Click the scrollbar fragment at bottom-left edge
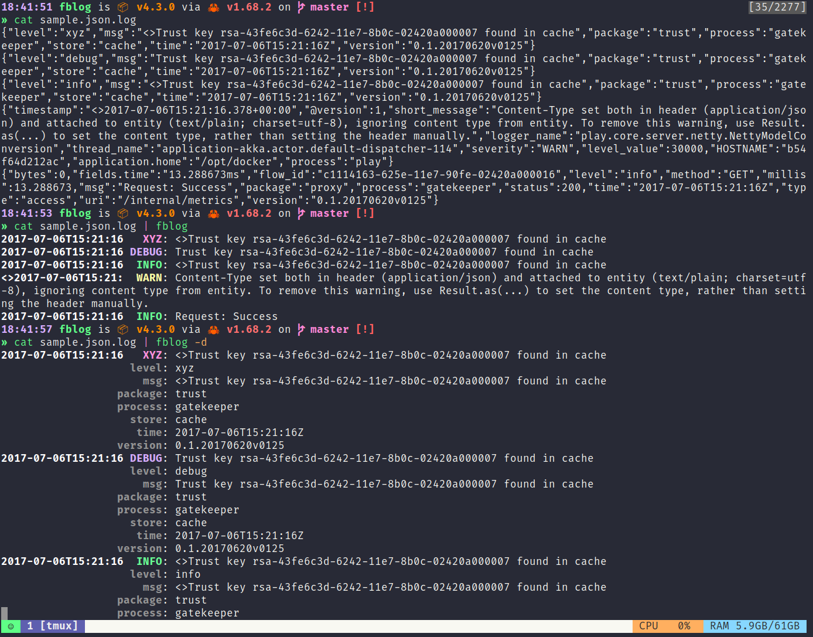 tap(4, 614)
